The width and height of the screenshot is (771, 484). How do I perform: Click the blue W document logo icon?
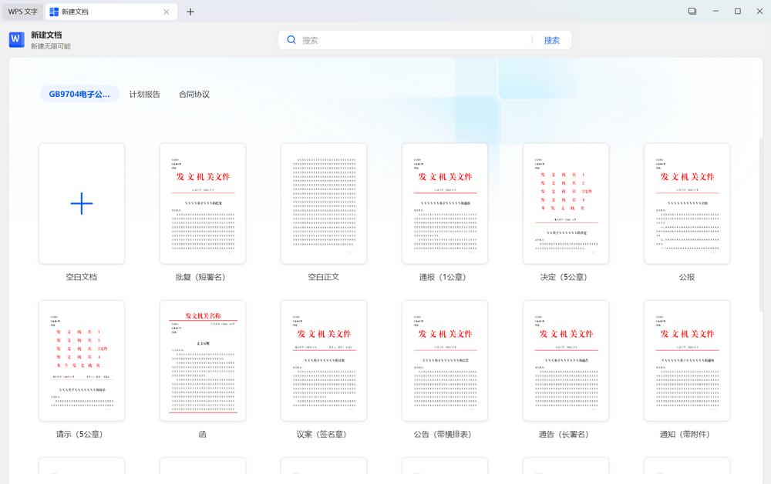[15, 39]
